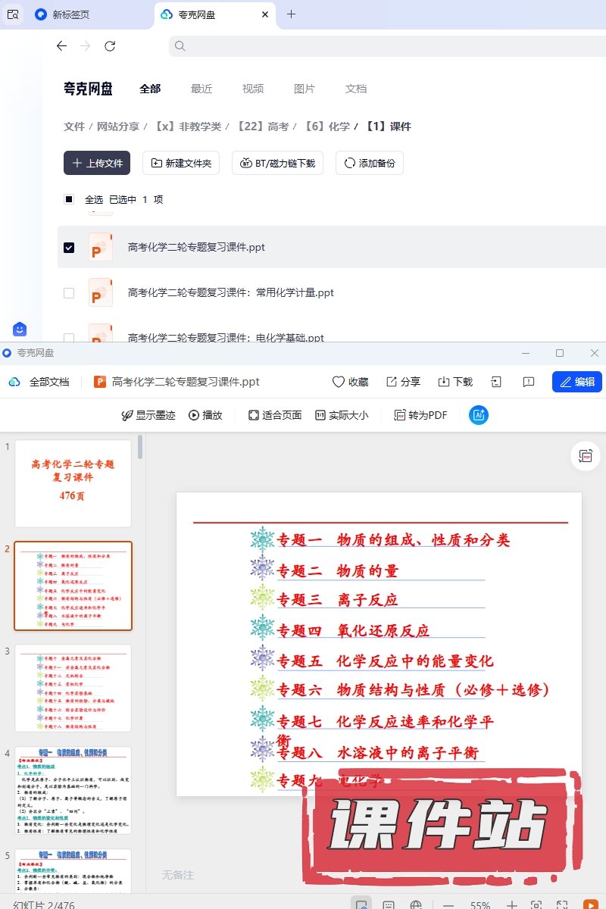Switch to the 文档 tab
Viewport: 606px width, 909px height.
pyautogui.click(x=356, y=89)
